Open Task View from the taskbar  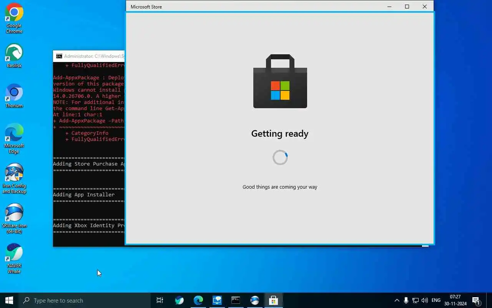(160, 300)
